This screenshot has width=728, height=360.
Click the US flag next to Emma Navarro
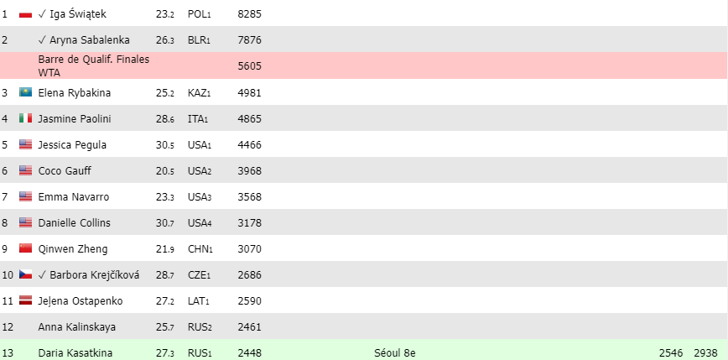tap(25, 197)
